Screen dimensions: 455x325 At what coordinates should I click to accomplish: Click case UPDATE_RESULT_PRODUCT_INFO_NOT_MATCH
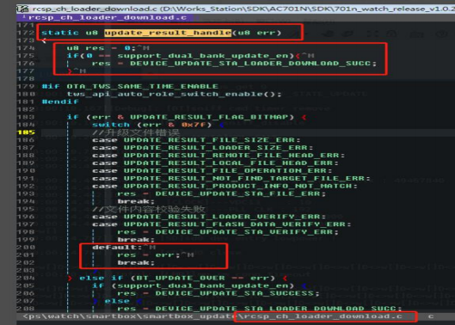tap(224, 186)
